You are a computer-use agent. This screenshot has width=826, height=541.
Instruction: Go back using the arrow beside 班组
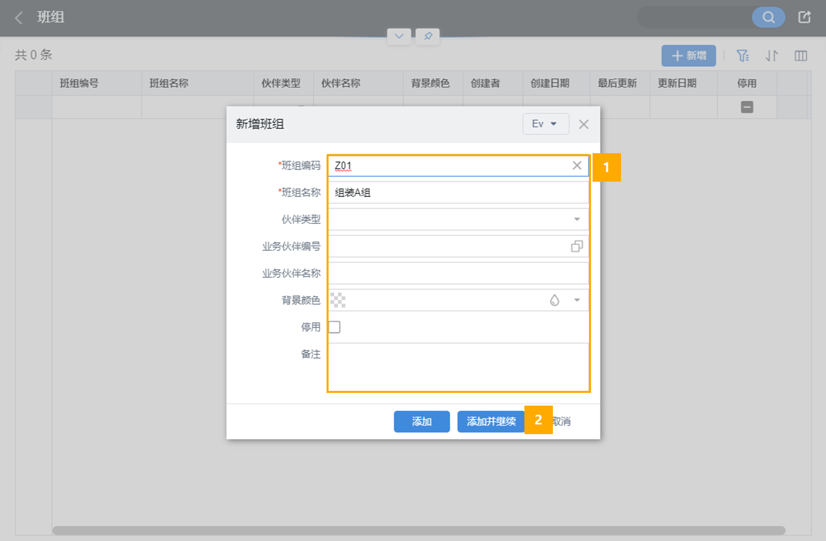19,18
